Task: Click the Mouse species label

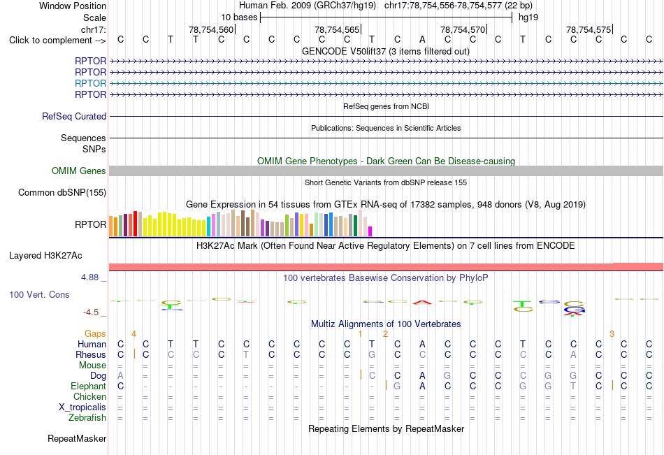Action: [92, 365]
